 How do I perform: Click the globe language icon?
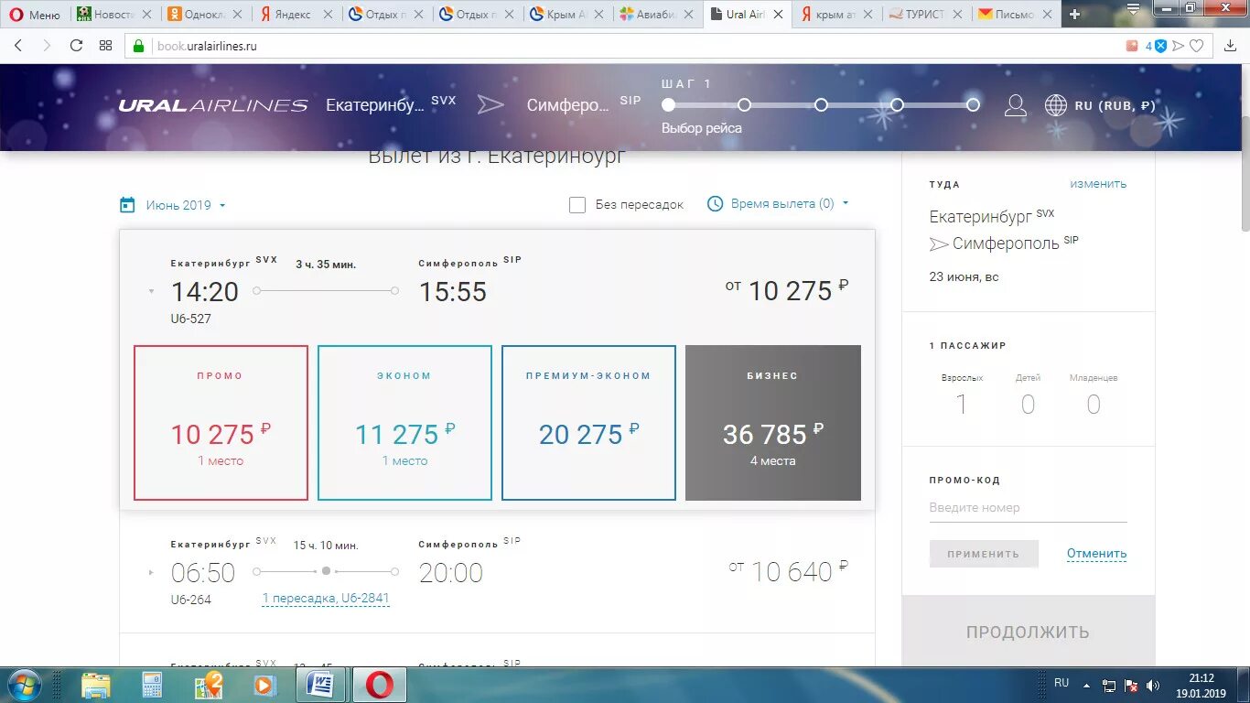click(x=1056, y=105)
